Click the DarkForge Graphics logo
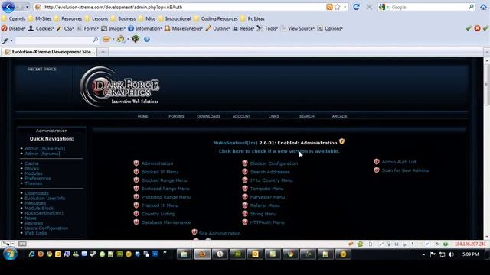Screen dimensions: 490x275 point(119,87)
